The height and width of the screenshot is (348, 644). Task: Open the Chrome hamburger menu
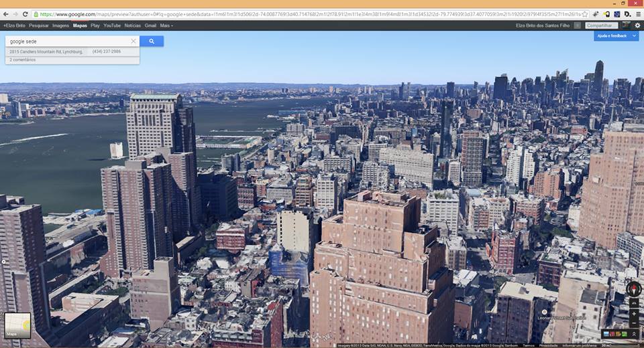637,14
